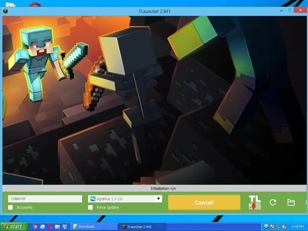Click the network connection tray icon
The image size is (308, 231).
[x=278, y=226]
